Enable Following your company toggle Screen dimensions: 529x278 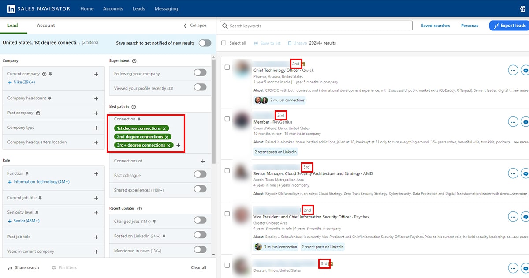(200, 73)
